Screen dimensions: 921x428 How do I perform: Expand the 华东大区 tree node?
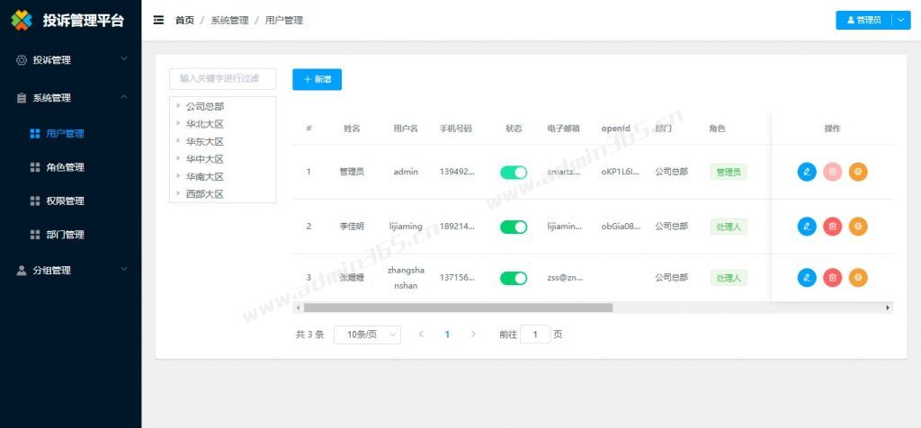pyautogui.click(x=177, y=141)
